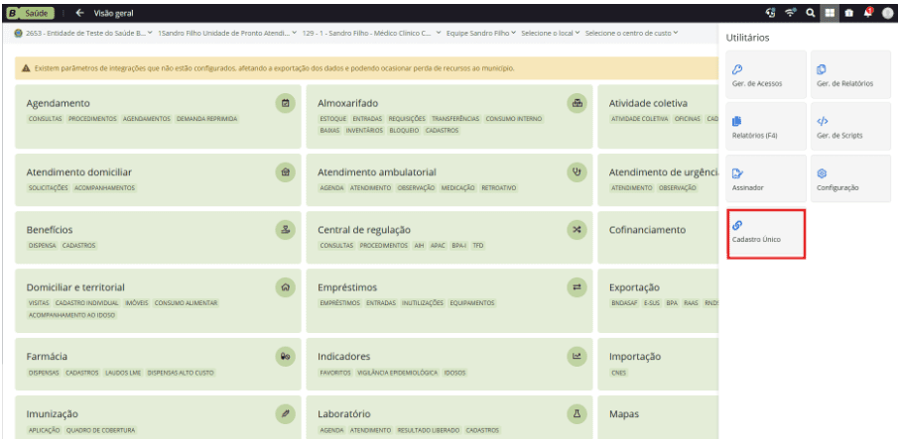Click the Agendamento calendar icon

coord(285,103)
